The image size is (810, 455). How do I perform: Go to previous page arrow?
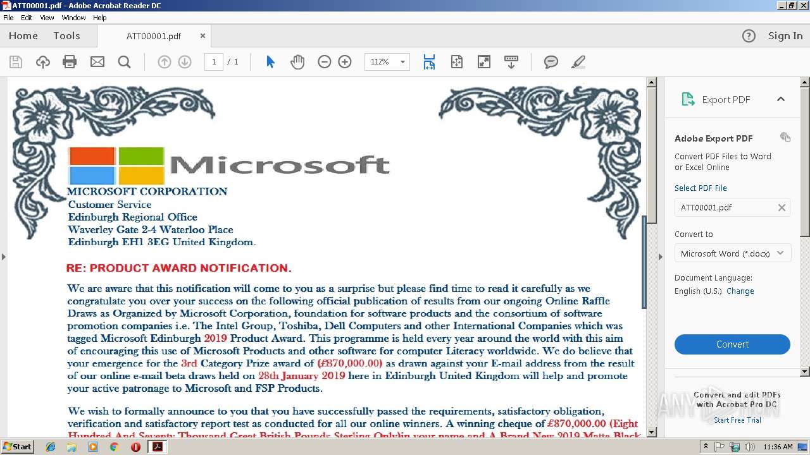click(x=165, y=62)
